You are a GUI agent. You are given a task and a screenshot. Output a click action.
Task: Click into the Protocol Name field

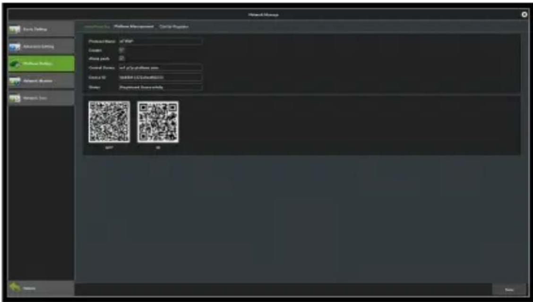pos(160,42)
